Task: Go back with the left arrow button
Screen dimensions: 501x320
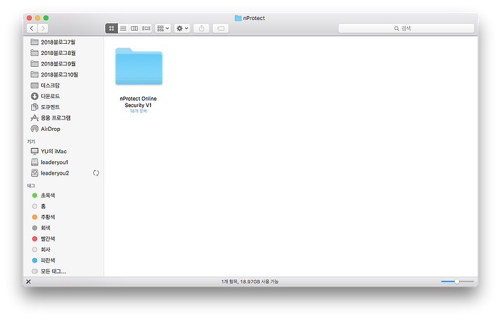Action: click(x=31, y=29)
